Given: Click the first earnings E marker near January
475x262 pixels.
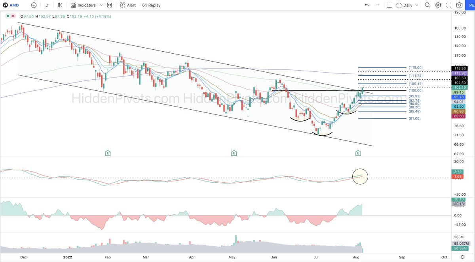Looking at the screenshot, I should tap(107, 153).
